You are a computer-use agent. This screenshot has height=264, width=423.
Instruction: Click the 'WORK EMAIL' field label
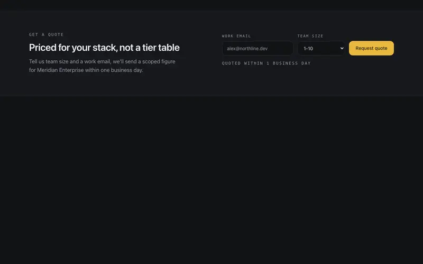tap(236, 36)
